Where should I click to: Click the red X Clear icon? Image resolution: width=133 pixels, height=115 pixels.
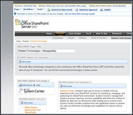click(x=34, y=85)
